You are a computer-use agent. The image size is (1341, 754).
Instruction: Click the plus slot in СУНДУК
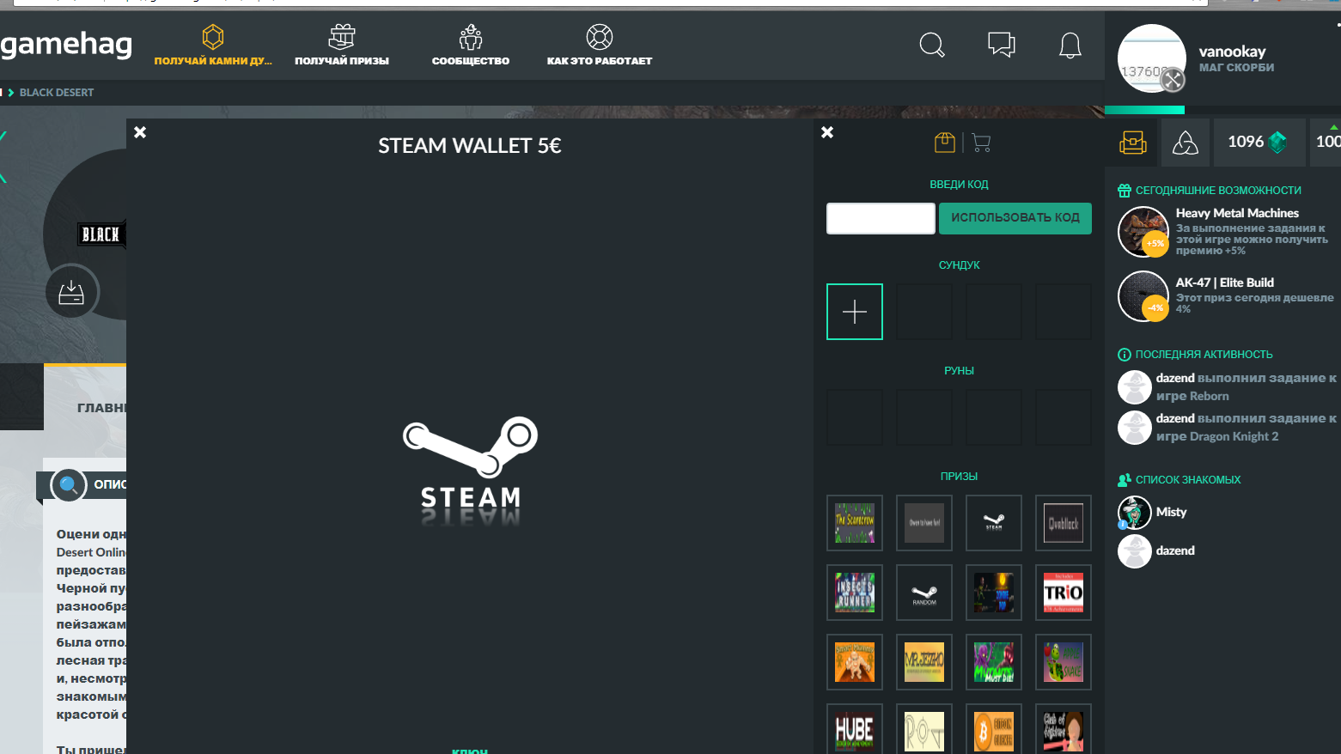pos(855,312)
